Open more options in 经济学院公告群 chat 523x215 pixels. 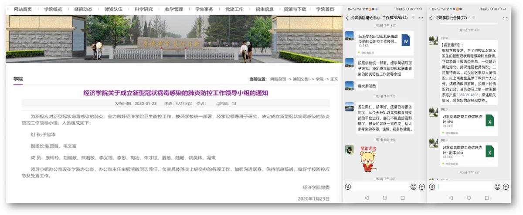pos(505,18)
